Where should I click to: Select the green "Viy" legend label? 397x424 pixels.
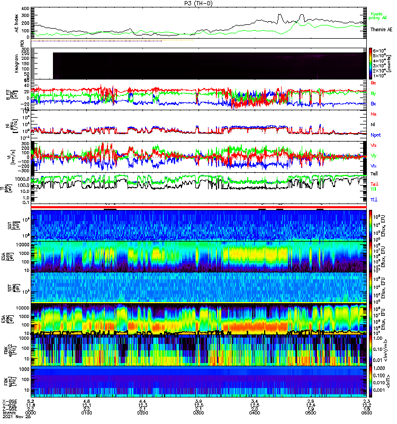point(373,156)
